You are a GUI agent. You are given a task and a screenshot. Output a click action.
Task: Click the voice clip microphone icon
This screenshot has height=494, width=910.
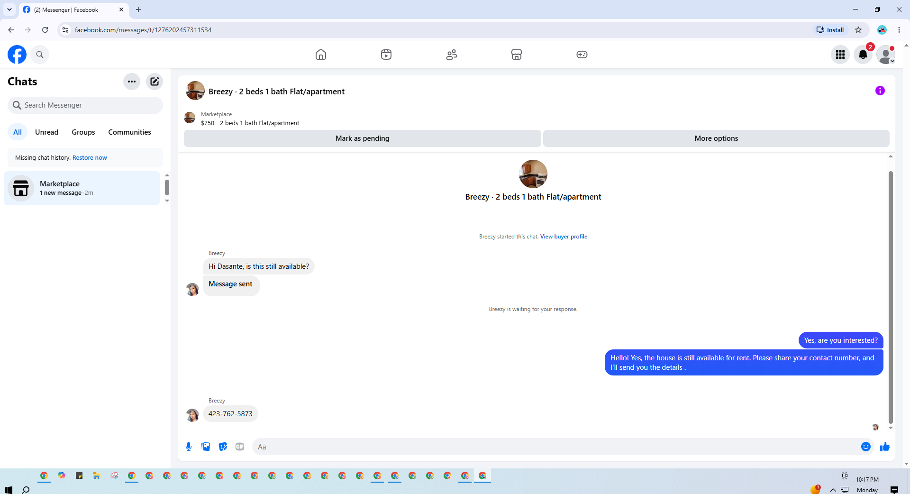tap(189, 447)
